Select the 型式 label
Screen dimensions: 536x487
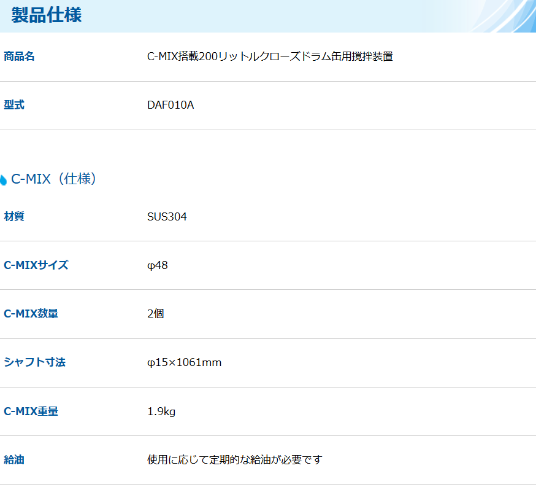tap(14, 105)
